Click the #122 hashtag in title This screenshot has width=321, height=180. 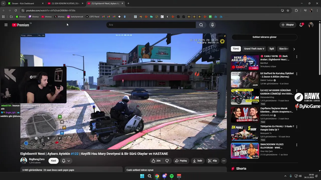(x=75, y=154)
